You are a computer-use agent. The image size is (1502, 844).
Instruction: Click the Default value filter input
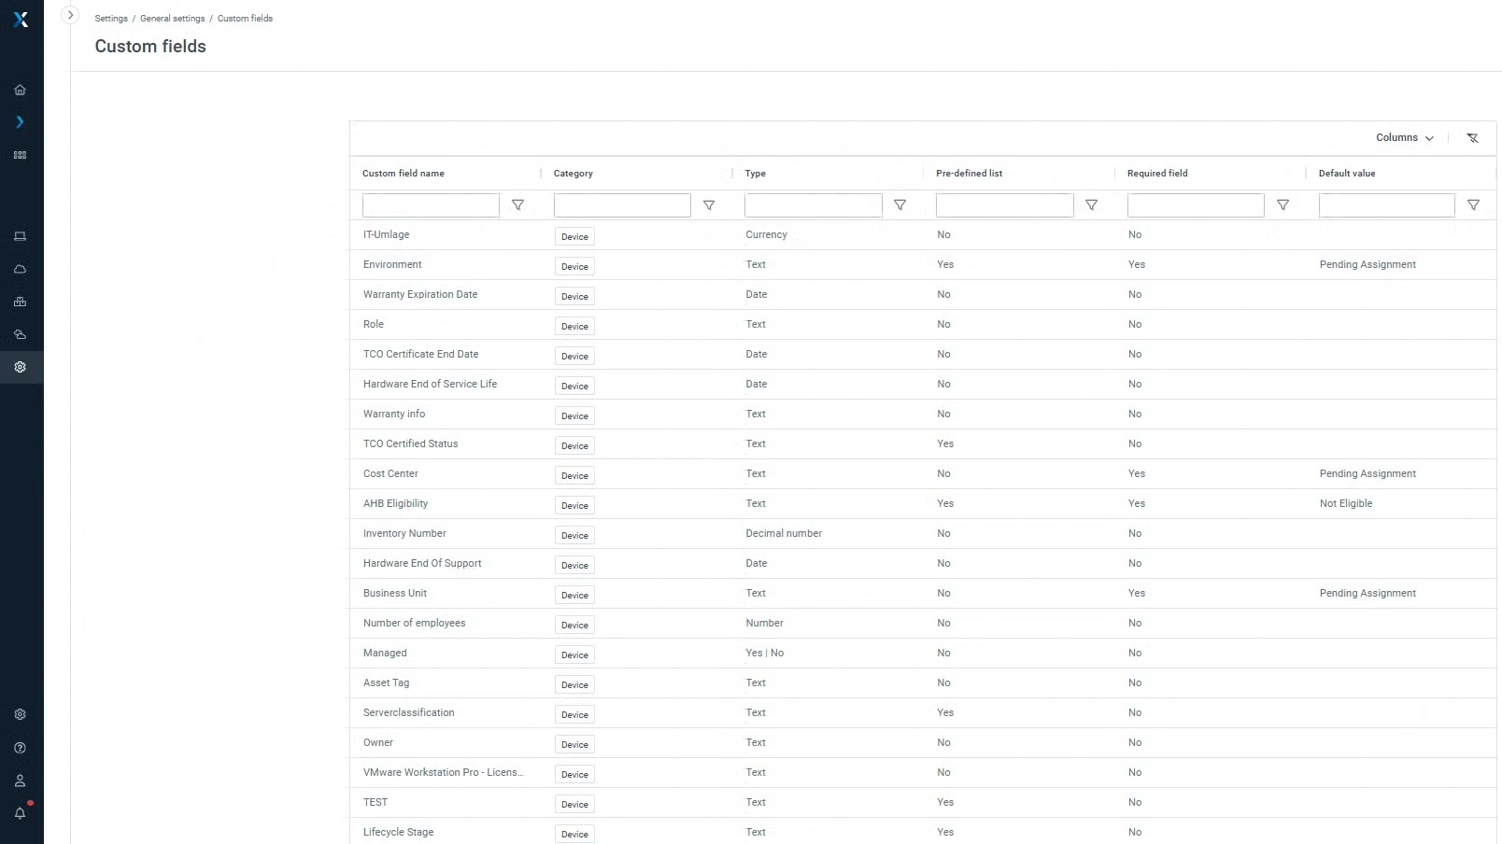(x=1386, y=205)
